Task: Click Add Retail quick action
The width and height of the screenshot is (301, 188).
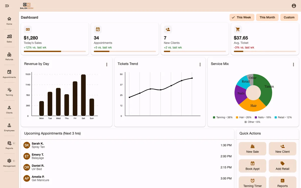Action: click(282, 166)
